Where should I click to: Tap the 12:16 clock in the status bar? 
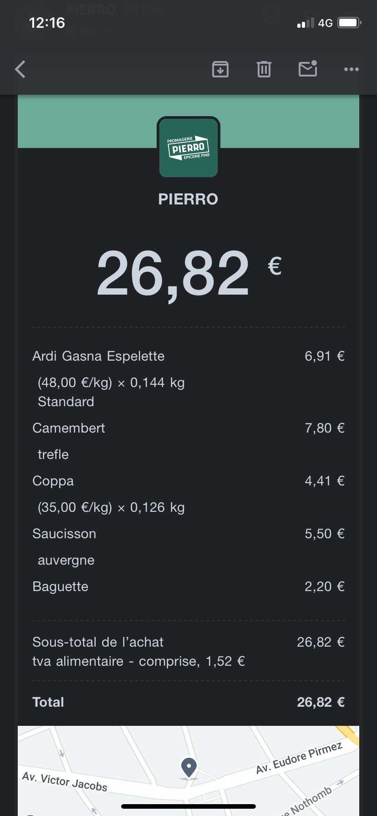point(47,23)
